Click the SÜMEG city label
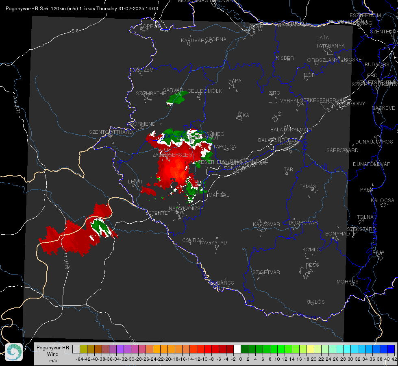The image size is (398, 366). point(215,134)
